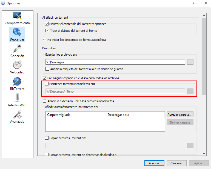211x169 pixels.
Task: Click the help question mark button
Action: [x=193, y=3]
